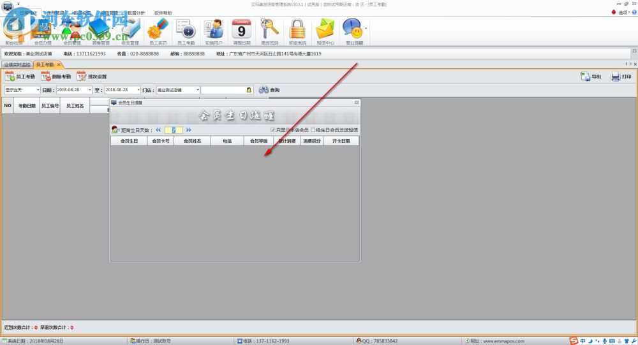Click the red drop icon beside 选项
Screen dimensions: 638x345
[614, 12]
